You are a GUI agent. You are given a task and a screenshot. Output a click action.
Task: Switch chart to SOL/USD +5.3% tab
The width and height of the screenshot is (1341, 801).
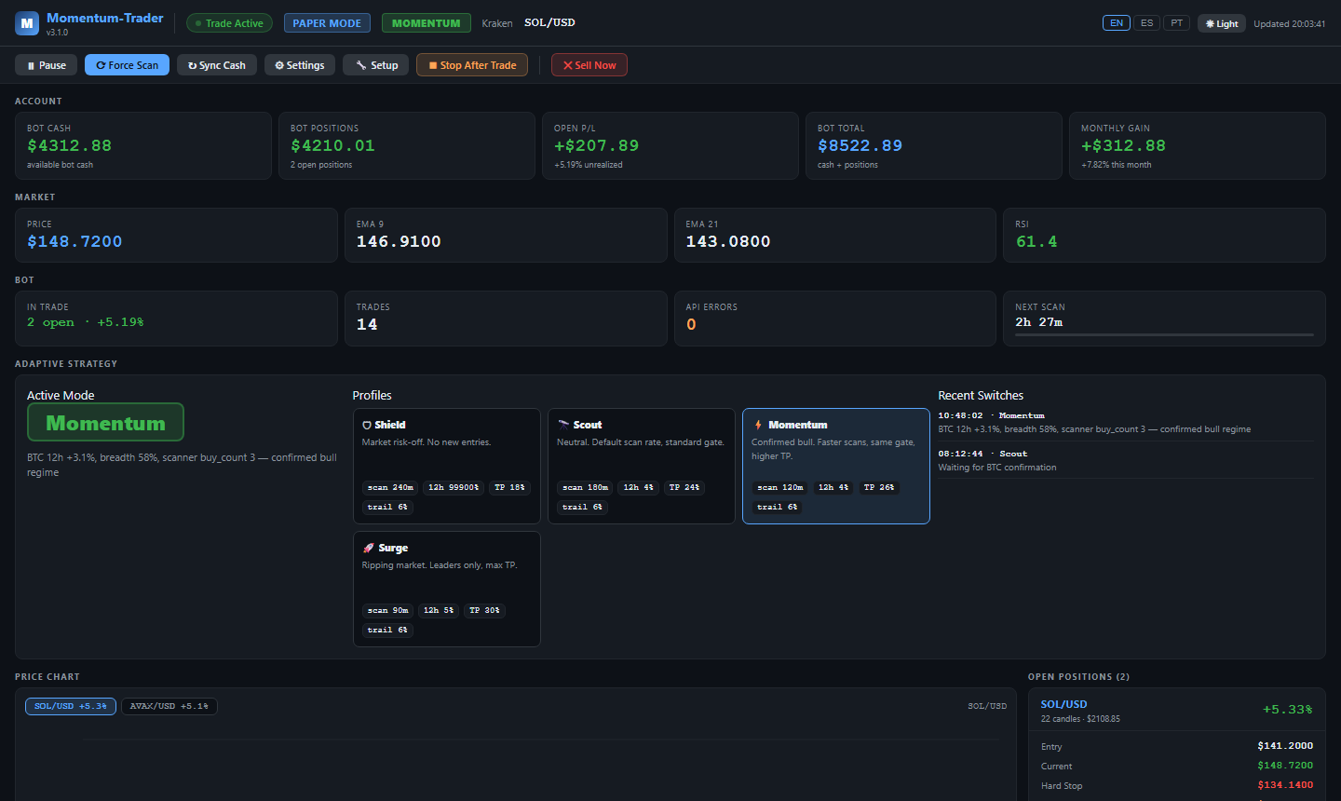click(71, 706)
